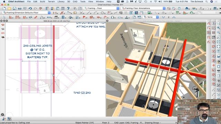Click the 2x8 Ceiling Joists text note

click(38, 51)
